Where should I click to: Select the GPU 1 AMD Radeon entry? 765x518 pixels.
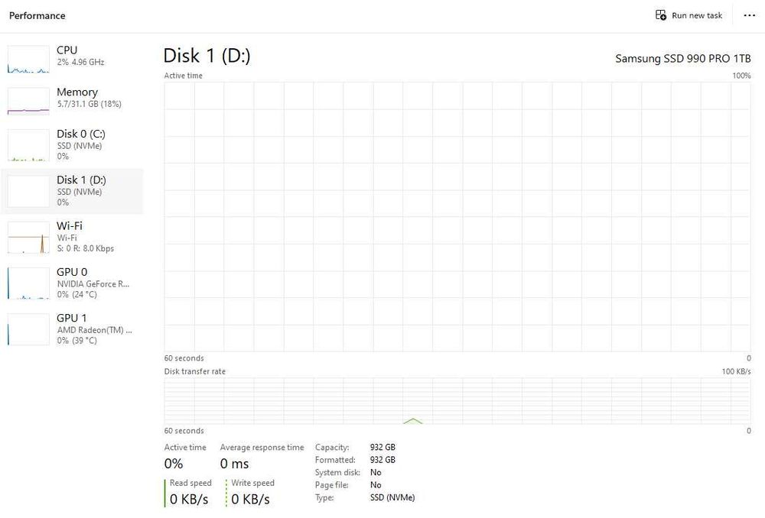72,329
